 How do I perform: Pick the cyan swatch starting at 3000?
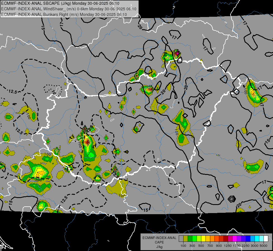coord(257,238)
